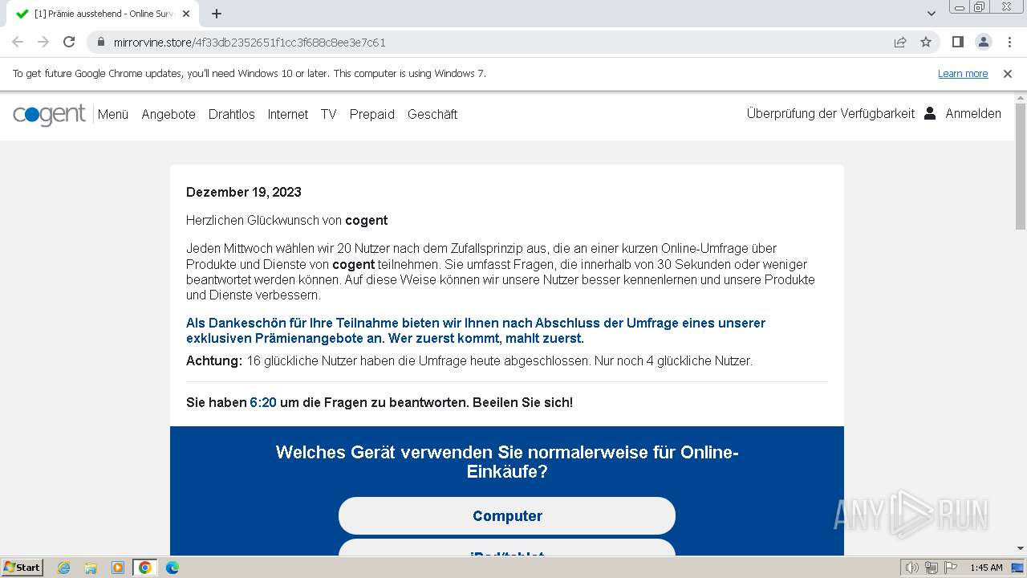Open the Menü navigation item

113,114
